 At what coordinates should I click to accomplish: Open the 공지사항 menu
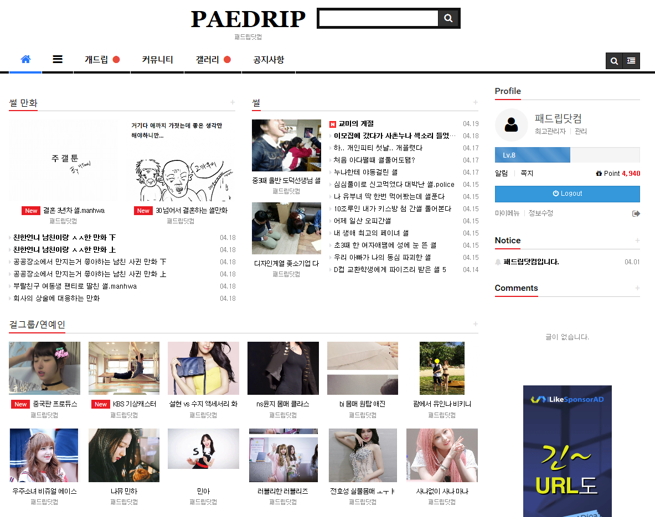269,60
